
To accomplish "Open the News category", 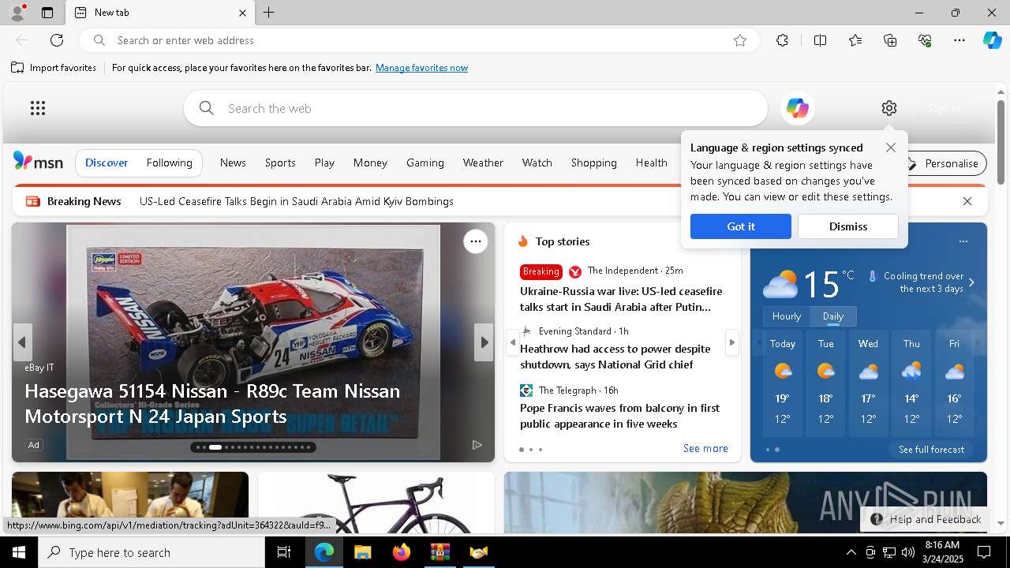I will click(233, 163).
